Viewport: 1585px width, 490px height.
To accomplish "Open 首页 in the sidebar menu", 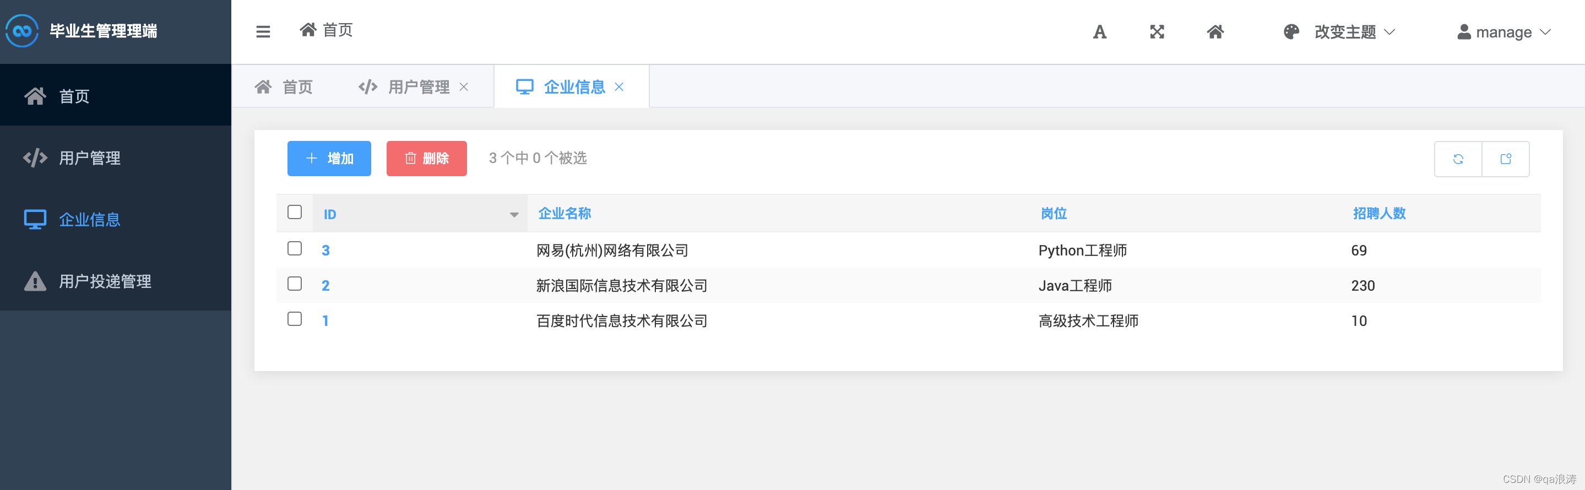I will [116, 96].
